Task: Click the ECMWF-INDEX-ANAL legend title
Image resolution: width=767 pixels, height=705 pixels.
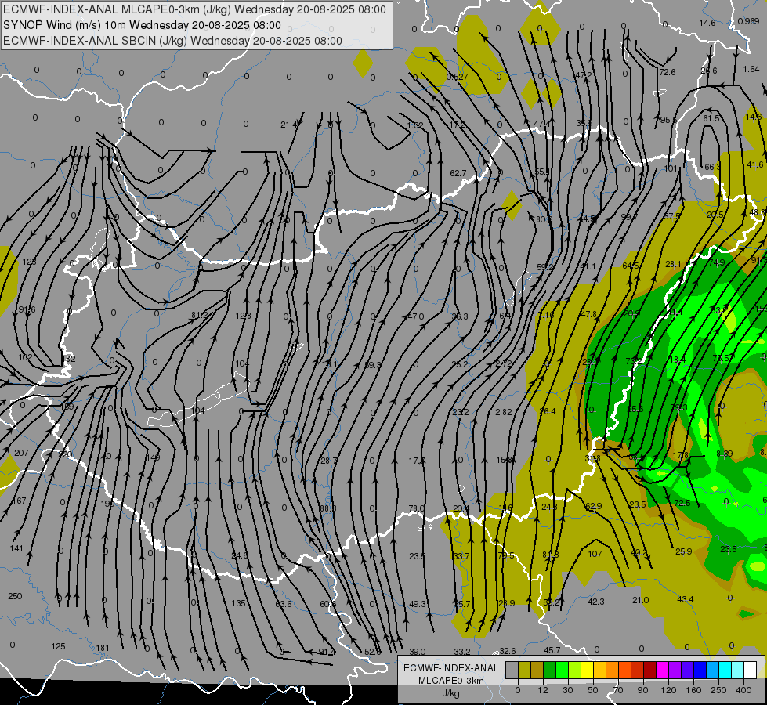Action: [450, 668]
